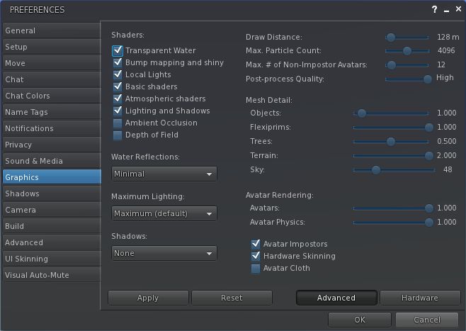Uncheck the Hardware Skinning checkbox
The height and width of the screenshot is (331, 466).
tap(256, 257)
